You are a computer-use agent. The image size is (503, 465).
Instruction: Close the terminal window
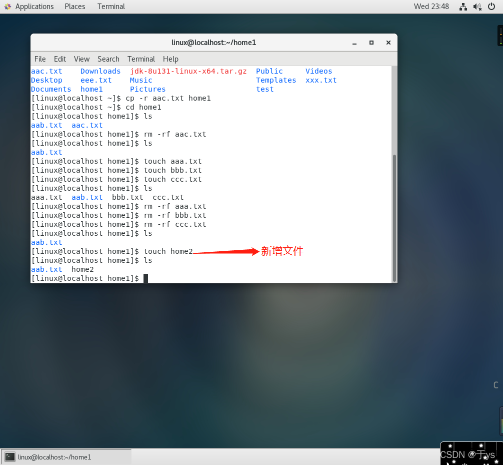388,43
